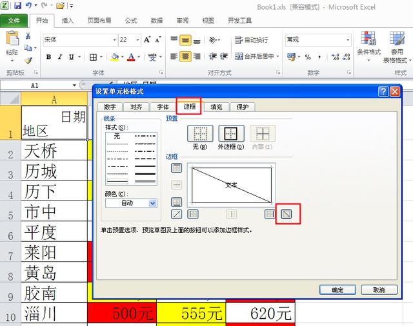
Task: Click the Font Color red A icon
Action: coord(131,57)
